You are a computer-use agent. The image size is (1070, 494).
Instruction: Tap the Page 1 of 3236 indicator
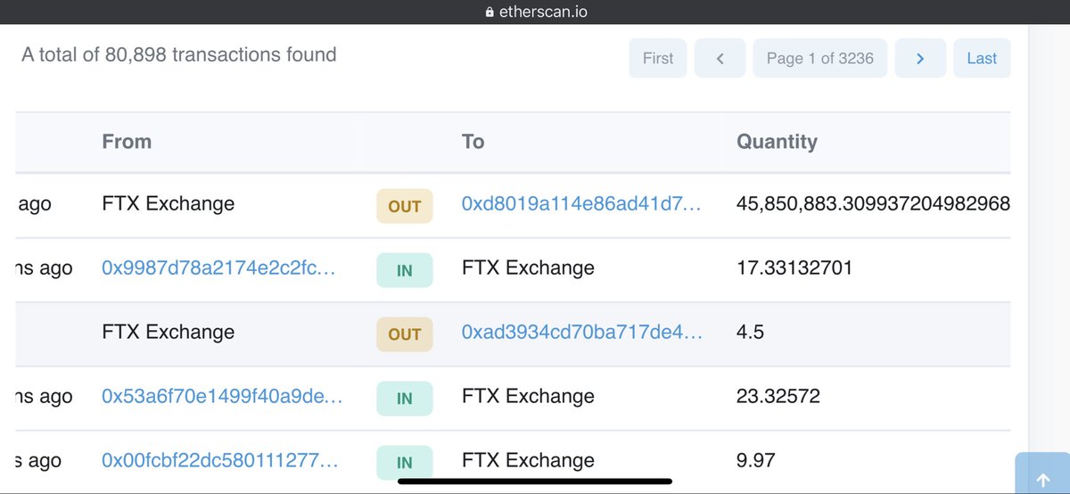[x=820, y=58]
